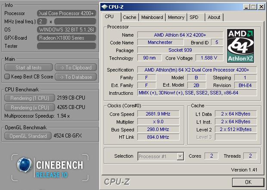Run the Rendering (1 CPU) benchmark
Viewport: 267px width, 190px height.
pos(30,98)
